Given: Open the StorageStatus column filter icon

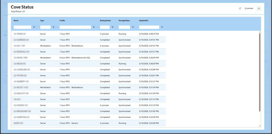Looking at the screenshot, I should click(x=133, y=27).
